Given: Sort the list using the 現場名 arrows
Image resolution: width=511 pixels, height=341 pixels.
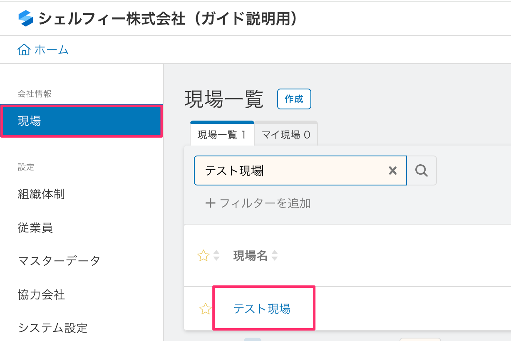Looking at the screenshot, I should [x=274, y=256].
